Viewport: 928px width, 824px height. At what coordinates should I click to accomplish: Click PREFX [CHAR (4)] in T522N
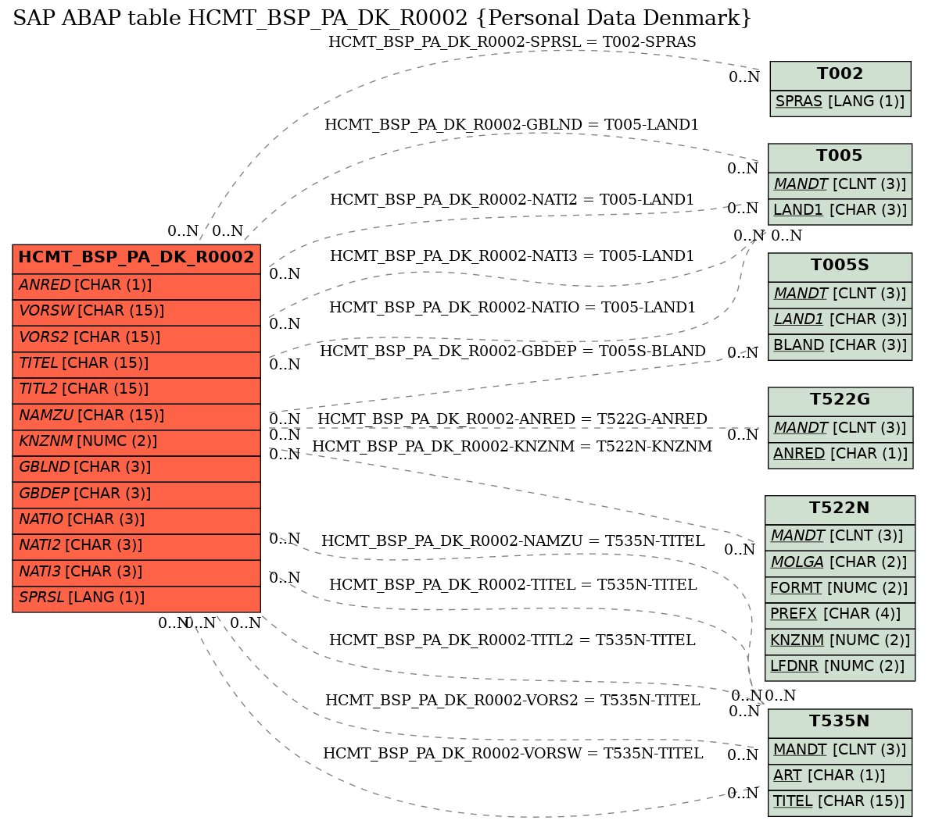click(840, 615)
